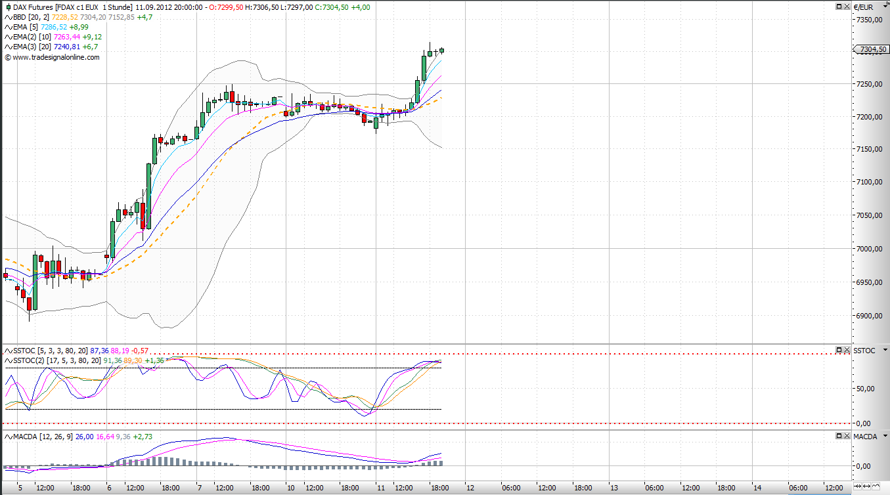The image size is (890, 495).
Task: Click the second horizontal-arrows button under the scale
Action: point(867,486)
